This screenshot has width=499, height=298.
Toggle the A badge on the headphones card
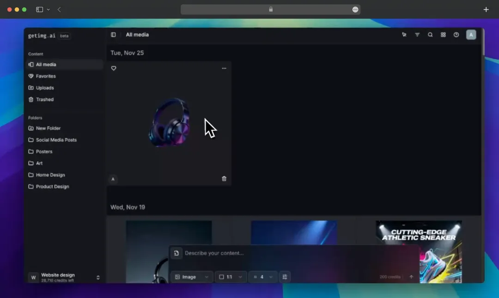click(x=113, y=179)
